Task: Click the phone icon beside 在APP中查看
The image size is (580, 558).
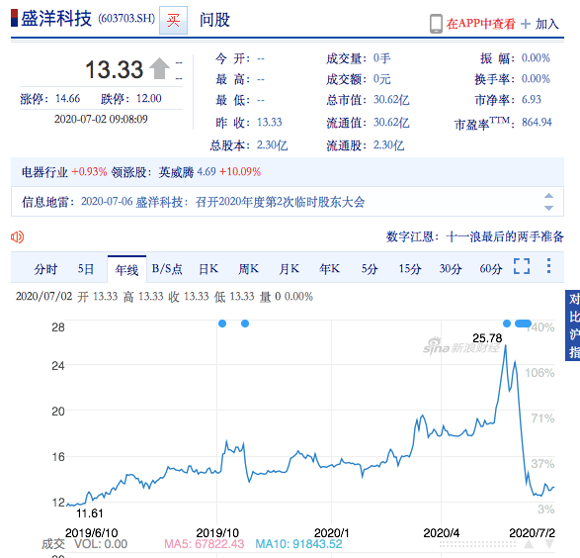Action: click(436, 24)
